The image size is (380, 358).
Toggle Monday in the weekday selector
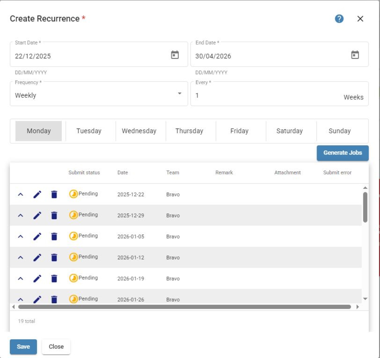[39, 131]
